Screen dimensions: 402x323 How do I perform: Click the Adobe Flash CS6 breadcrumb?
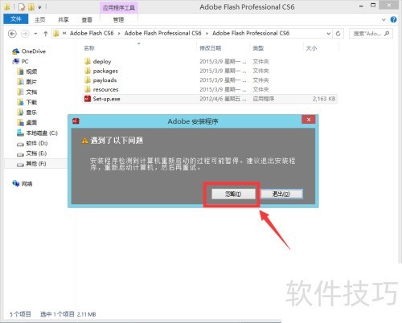click(x=92, y=33)
